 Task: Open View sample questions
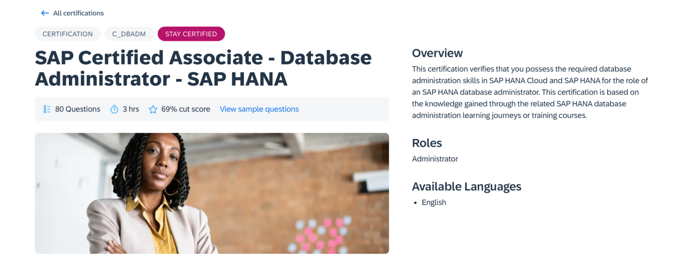point(259,109)
